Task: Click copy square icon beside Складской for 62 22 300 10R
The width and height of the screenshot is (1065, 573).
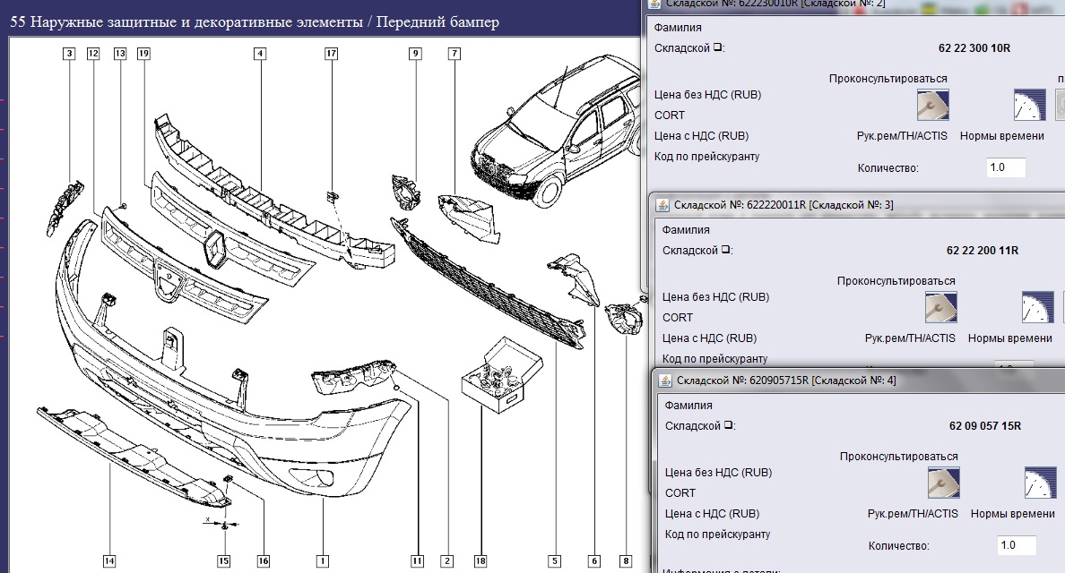Action: (718, 48)
